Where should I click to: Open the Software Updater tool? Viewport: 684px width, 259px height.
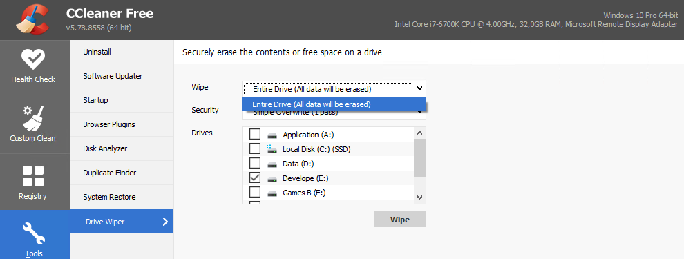click(x=122, y=76)
